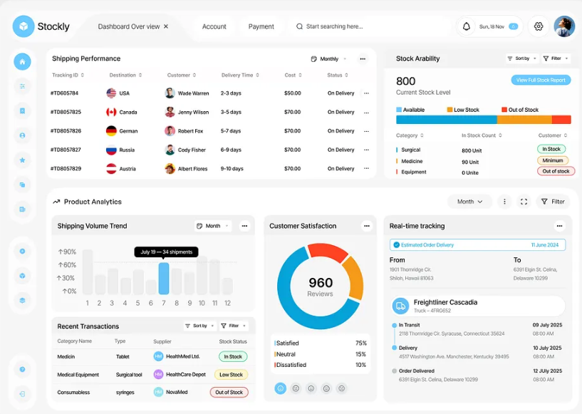The width and height of the screenshot is (582, 414).
Task: Click the sliders settings icon in sidebar
Action: (22, 86)
